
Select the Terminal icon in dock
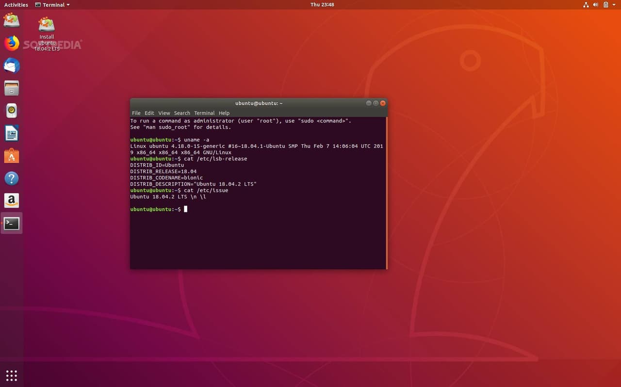(x=12, y=224)
